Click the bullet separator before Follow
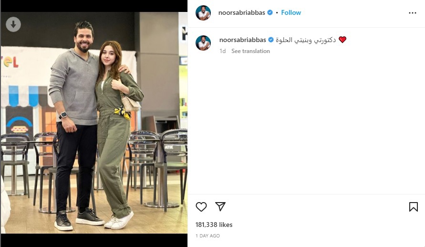Screen dimensions: 425x247 point(277,12)
